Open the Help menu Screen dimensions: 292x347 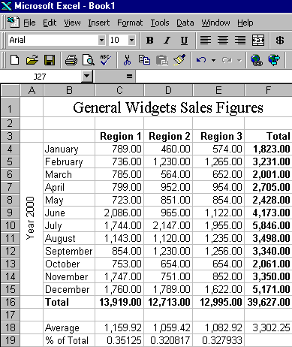(245, 23)
